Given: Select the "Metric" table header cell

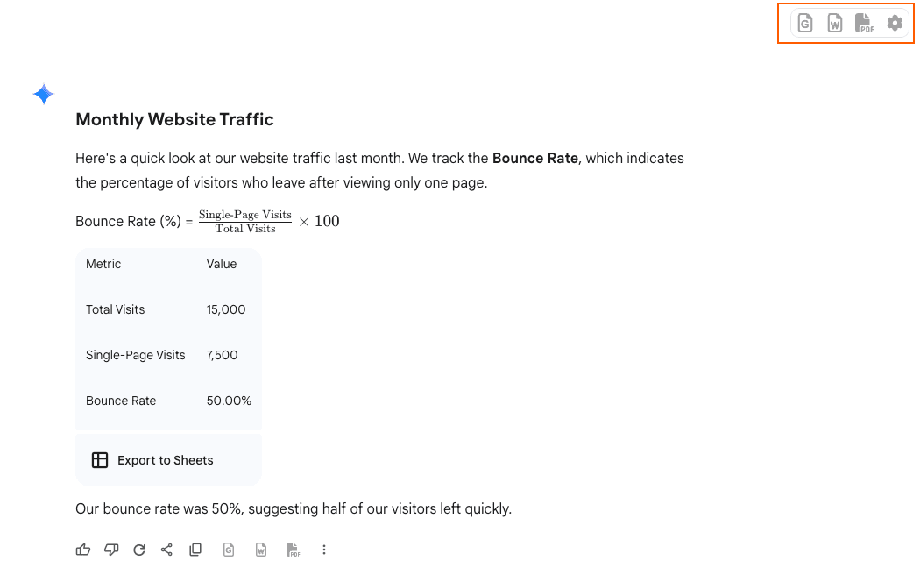Looking at the screenshot, I should click(x=103, y=264).
